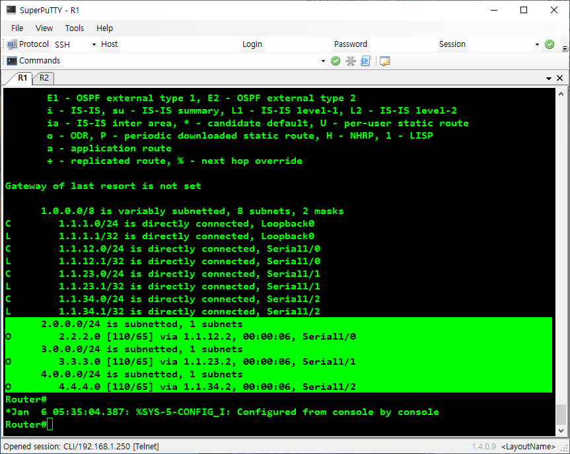
Task: Click '1.0.0.0/8 is variably subnetted' line
Action: (192, 211)
